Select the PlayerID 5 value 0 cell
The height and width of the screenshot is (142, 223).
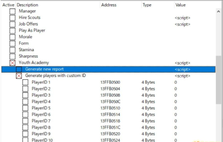click(176, 108)
